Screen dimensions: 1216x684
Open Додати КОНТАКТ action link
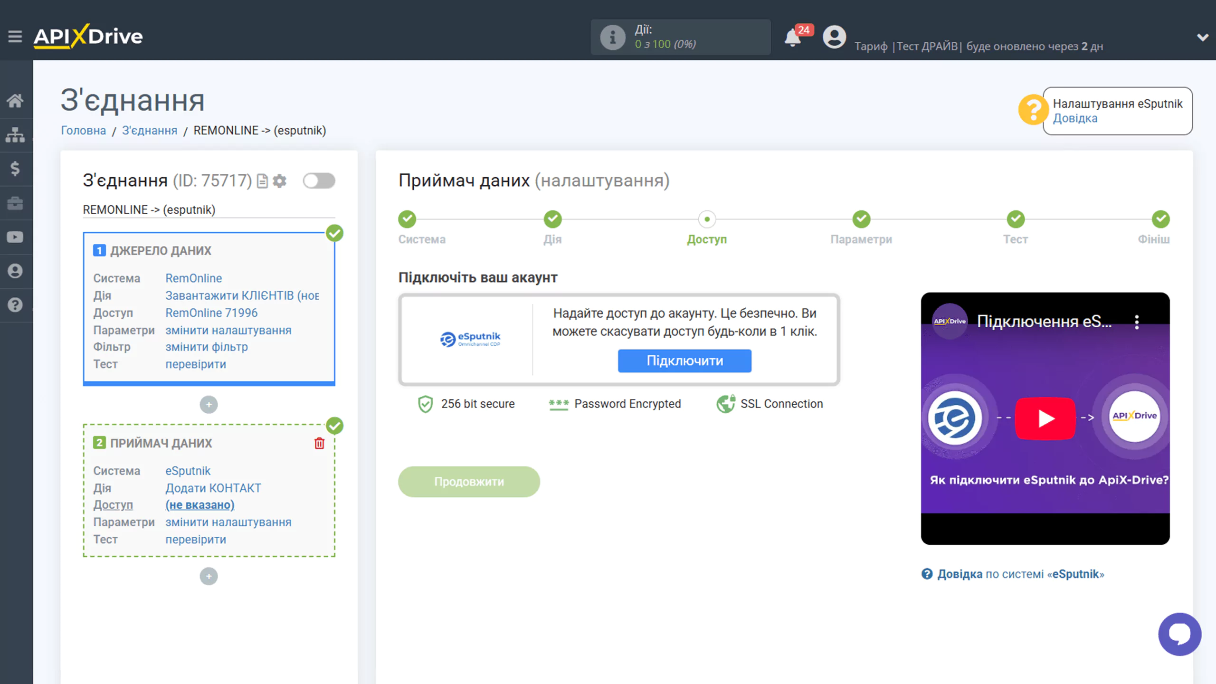click(x=213, y=488)
